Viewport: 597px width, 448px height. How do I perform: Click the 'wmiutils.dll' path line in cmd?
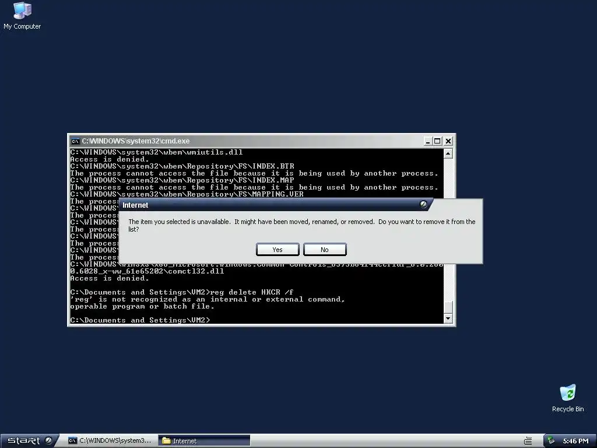(x=156, y=152)
